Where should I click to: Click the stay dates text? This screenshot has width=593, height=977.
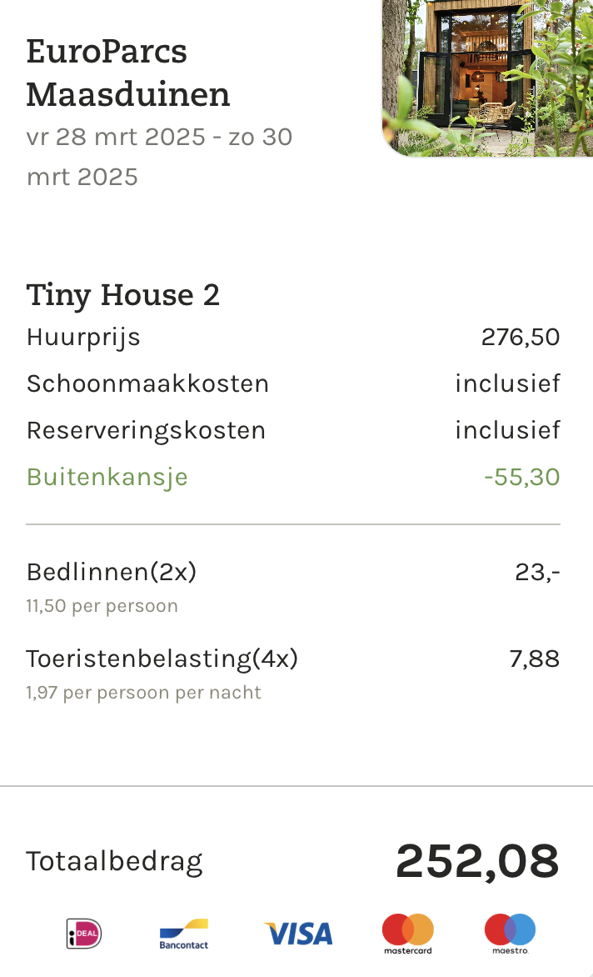[159, 157]
